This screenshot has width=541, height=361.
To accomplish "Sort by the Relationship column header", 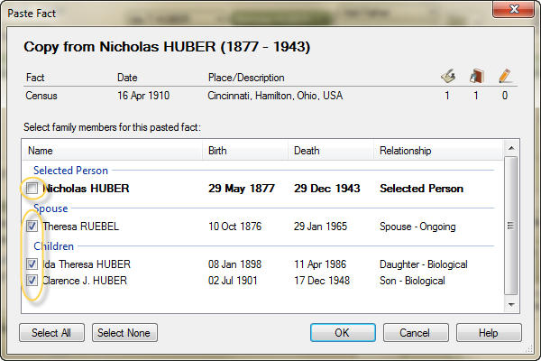I will pos(438,151).
